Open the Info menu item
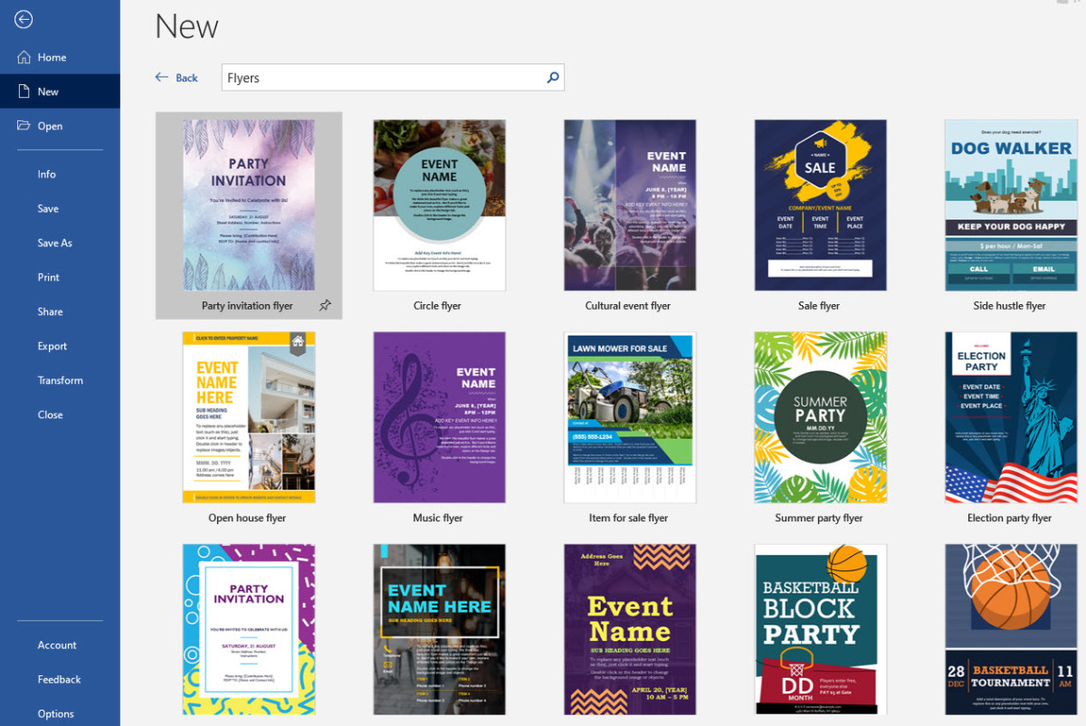 coord(47,174)
